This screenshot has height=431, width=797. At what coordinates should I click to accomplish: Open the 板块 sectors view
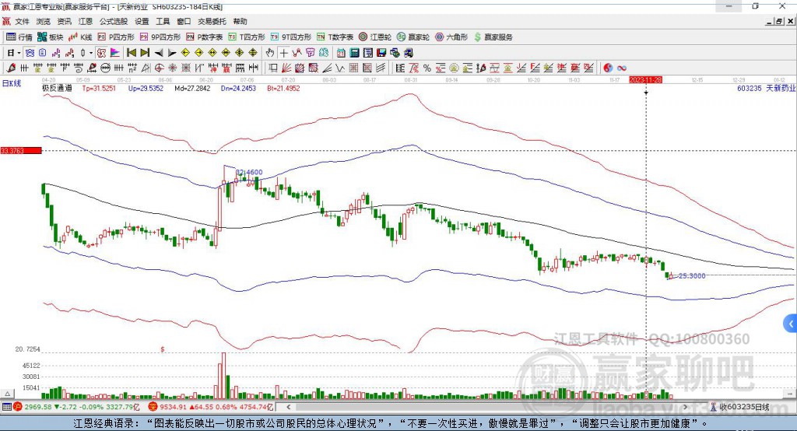(x=50, y=37)
